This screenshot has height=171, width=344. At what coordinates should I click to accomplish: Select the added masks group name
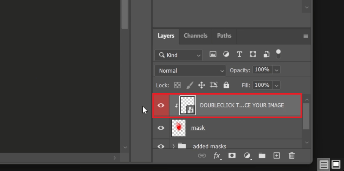click(x=210, y=146)
